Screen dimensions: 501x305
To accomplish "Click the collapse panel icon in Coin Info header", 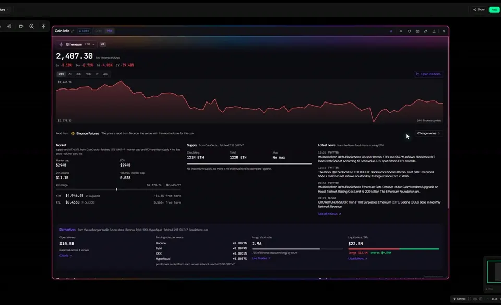I will point(401,31).
